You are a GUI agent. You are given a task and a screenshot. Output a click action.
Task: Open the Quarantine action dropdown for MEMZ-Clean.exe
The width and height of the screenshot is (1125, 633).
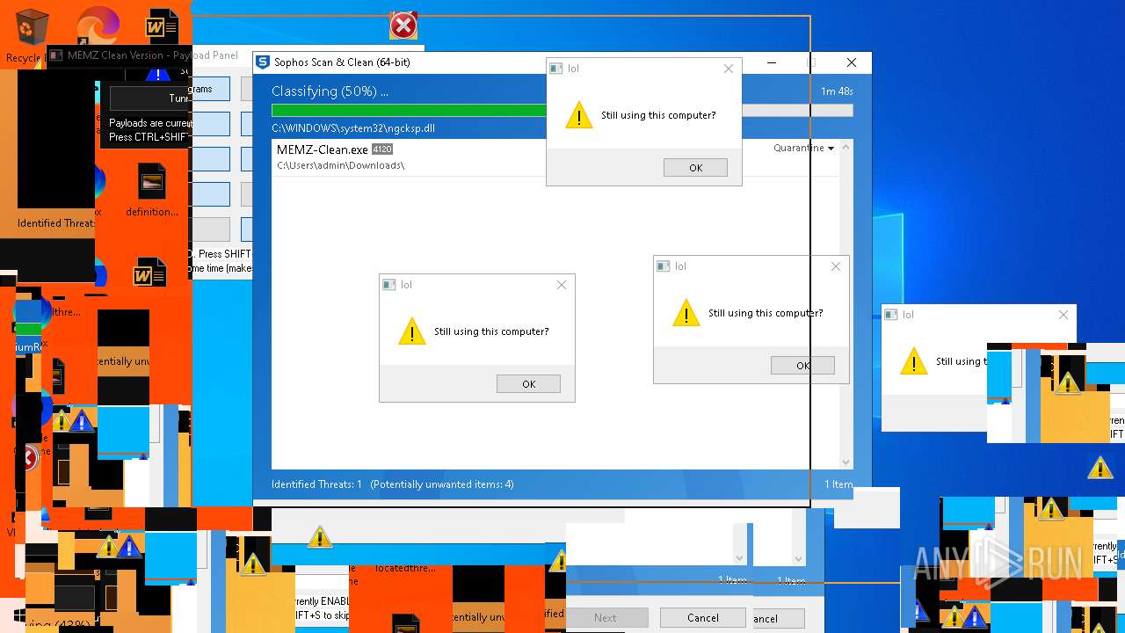803,149
